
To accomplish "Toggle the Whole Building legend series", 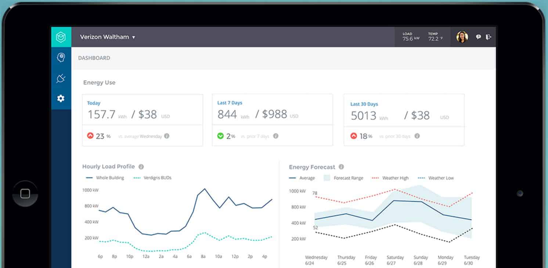I will pyautogui.click(x=105, y=178).
